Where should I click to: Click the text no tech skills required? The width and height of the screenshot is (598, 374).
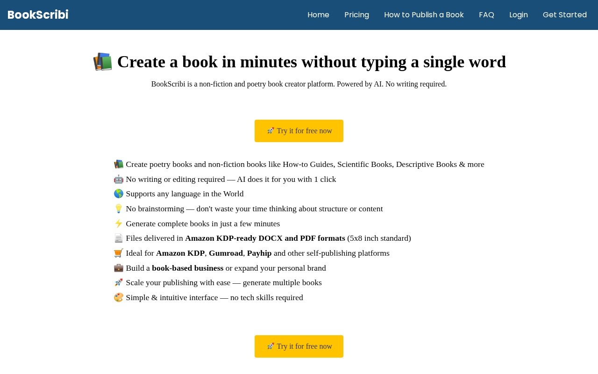266,298
